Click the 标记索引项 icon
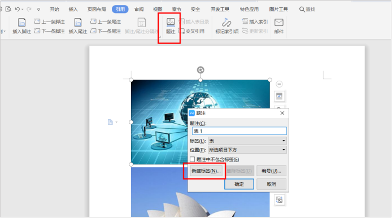Viewport: 392px width, 218px height. 227,23
